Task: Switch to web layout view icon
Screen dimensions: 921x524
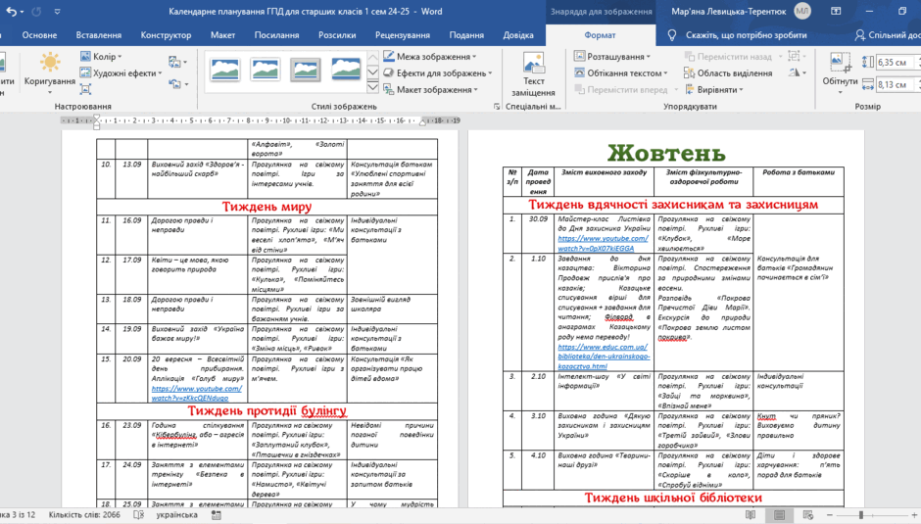Action: (807, 514)
